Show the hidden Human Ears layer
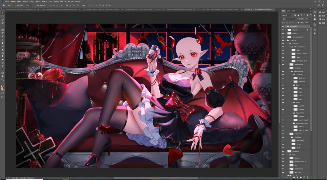Screen dimensions: 327x180 (283, 141)
